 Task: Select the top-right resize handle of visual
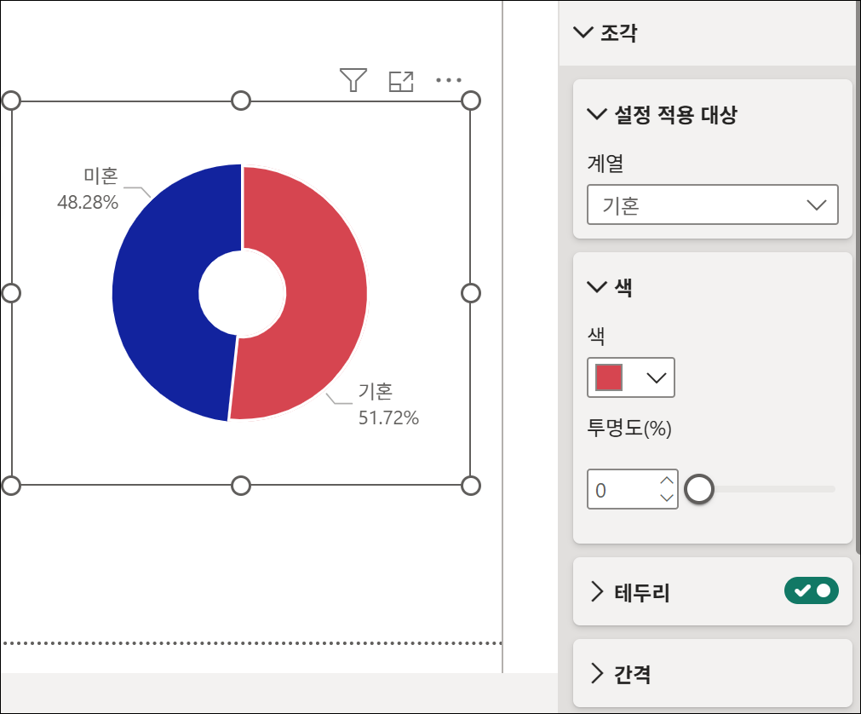pyautogui.click(x=471, y=101)
